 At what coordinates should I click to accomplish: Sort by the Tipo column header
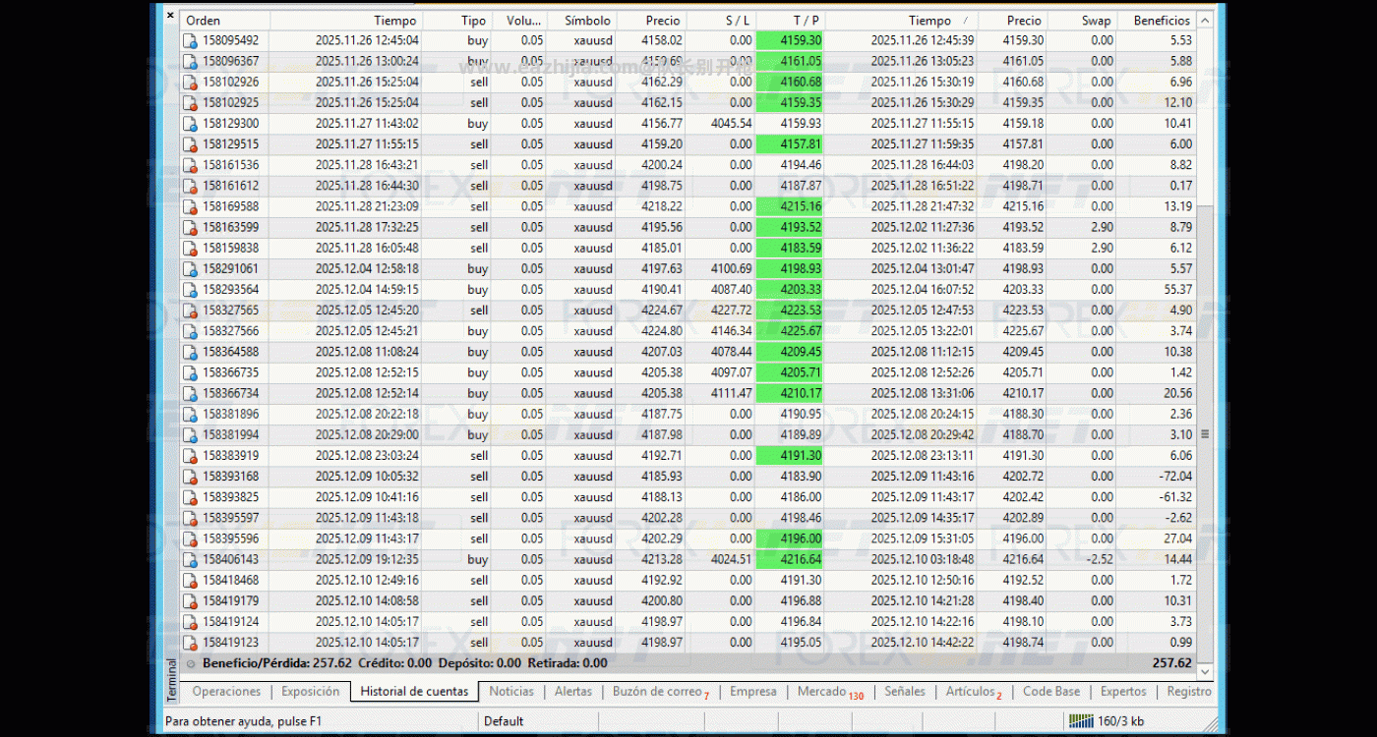click(456, 20)
